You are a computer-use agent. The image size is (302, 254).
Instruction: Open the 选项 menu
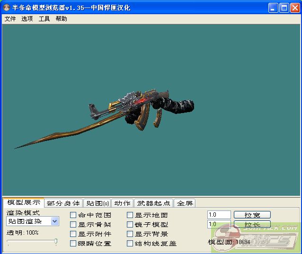27,19
